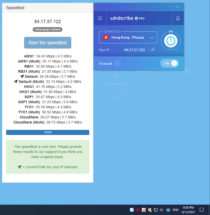Click the Windscribe logo

point(122,18)
